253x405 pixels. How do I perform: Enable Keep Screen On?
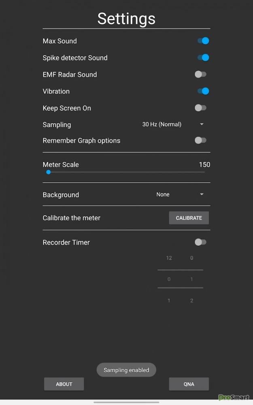click(200, 108)
